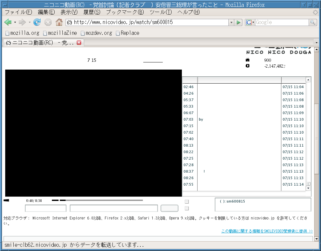
Task: Click the Firefox activity throbber icon
Action: coord(315,12)
